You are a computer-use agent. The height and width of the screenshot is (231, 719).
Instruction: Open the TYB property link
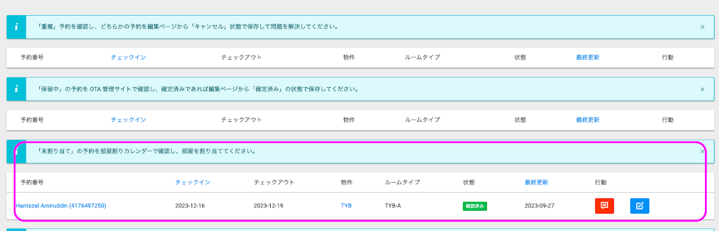[346, 206]
